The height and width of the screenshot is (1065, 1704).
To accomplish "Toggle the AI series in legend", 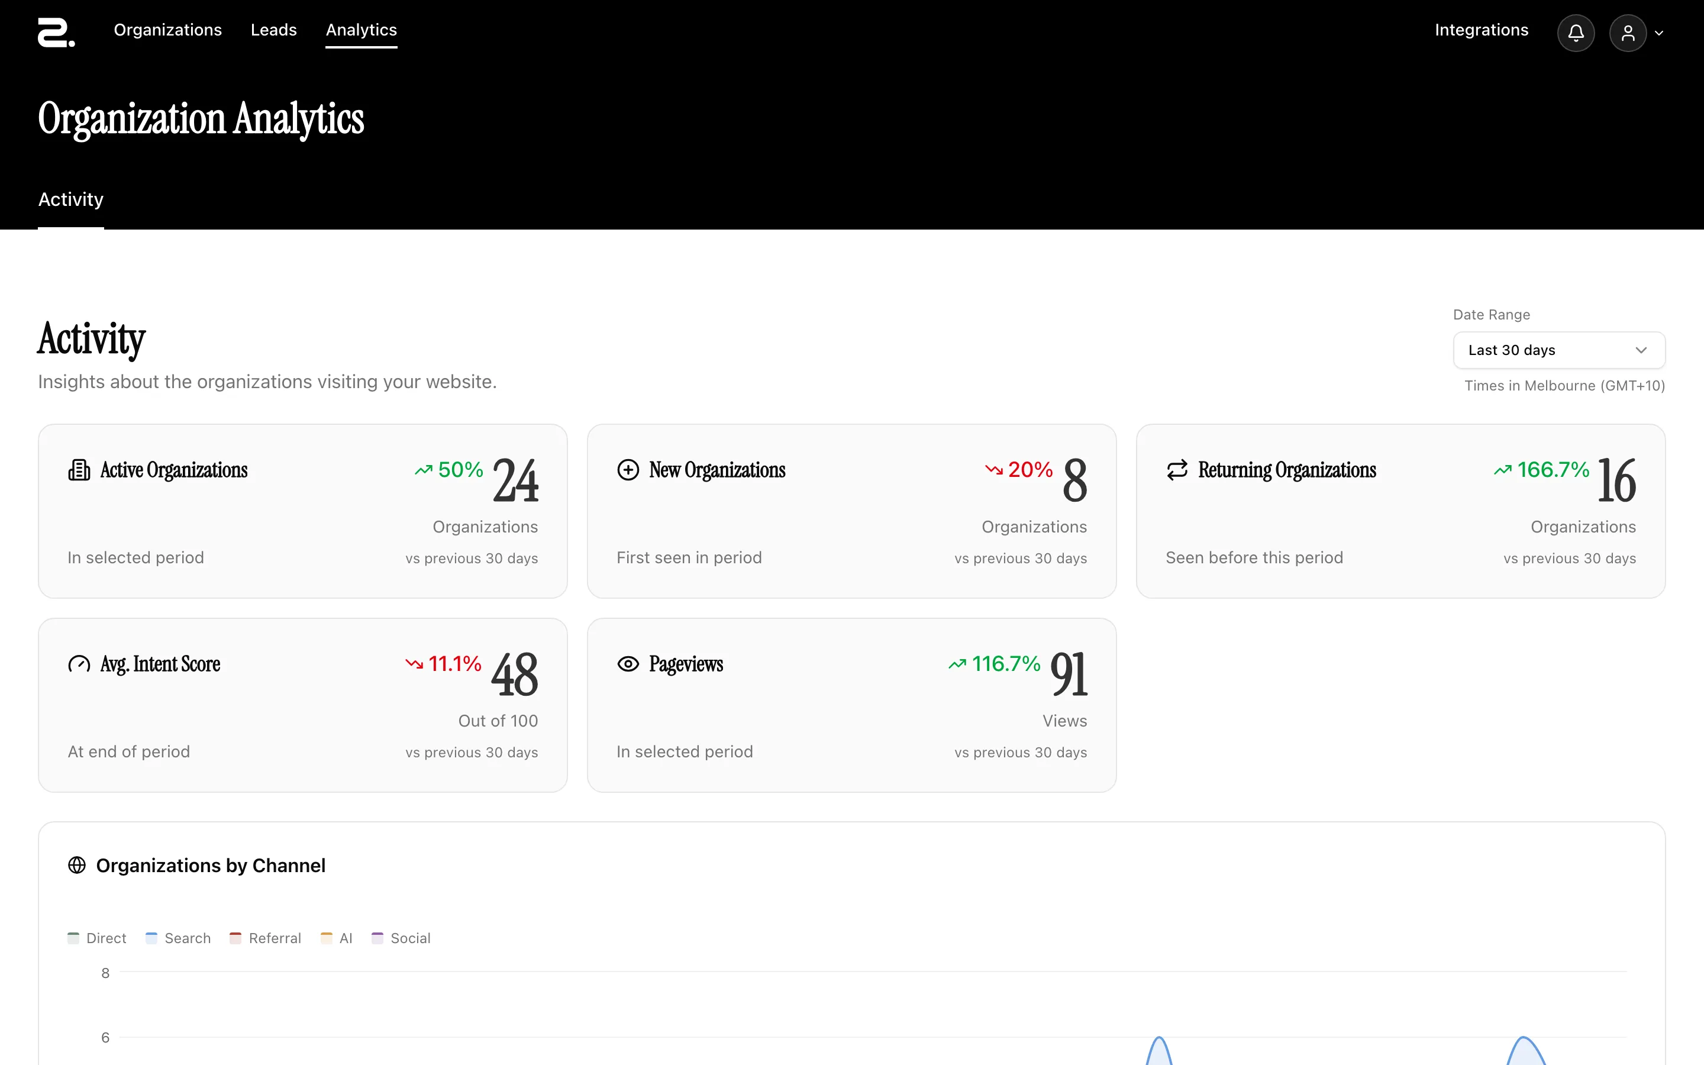I will [337, 938].
